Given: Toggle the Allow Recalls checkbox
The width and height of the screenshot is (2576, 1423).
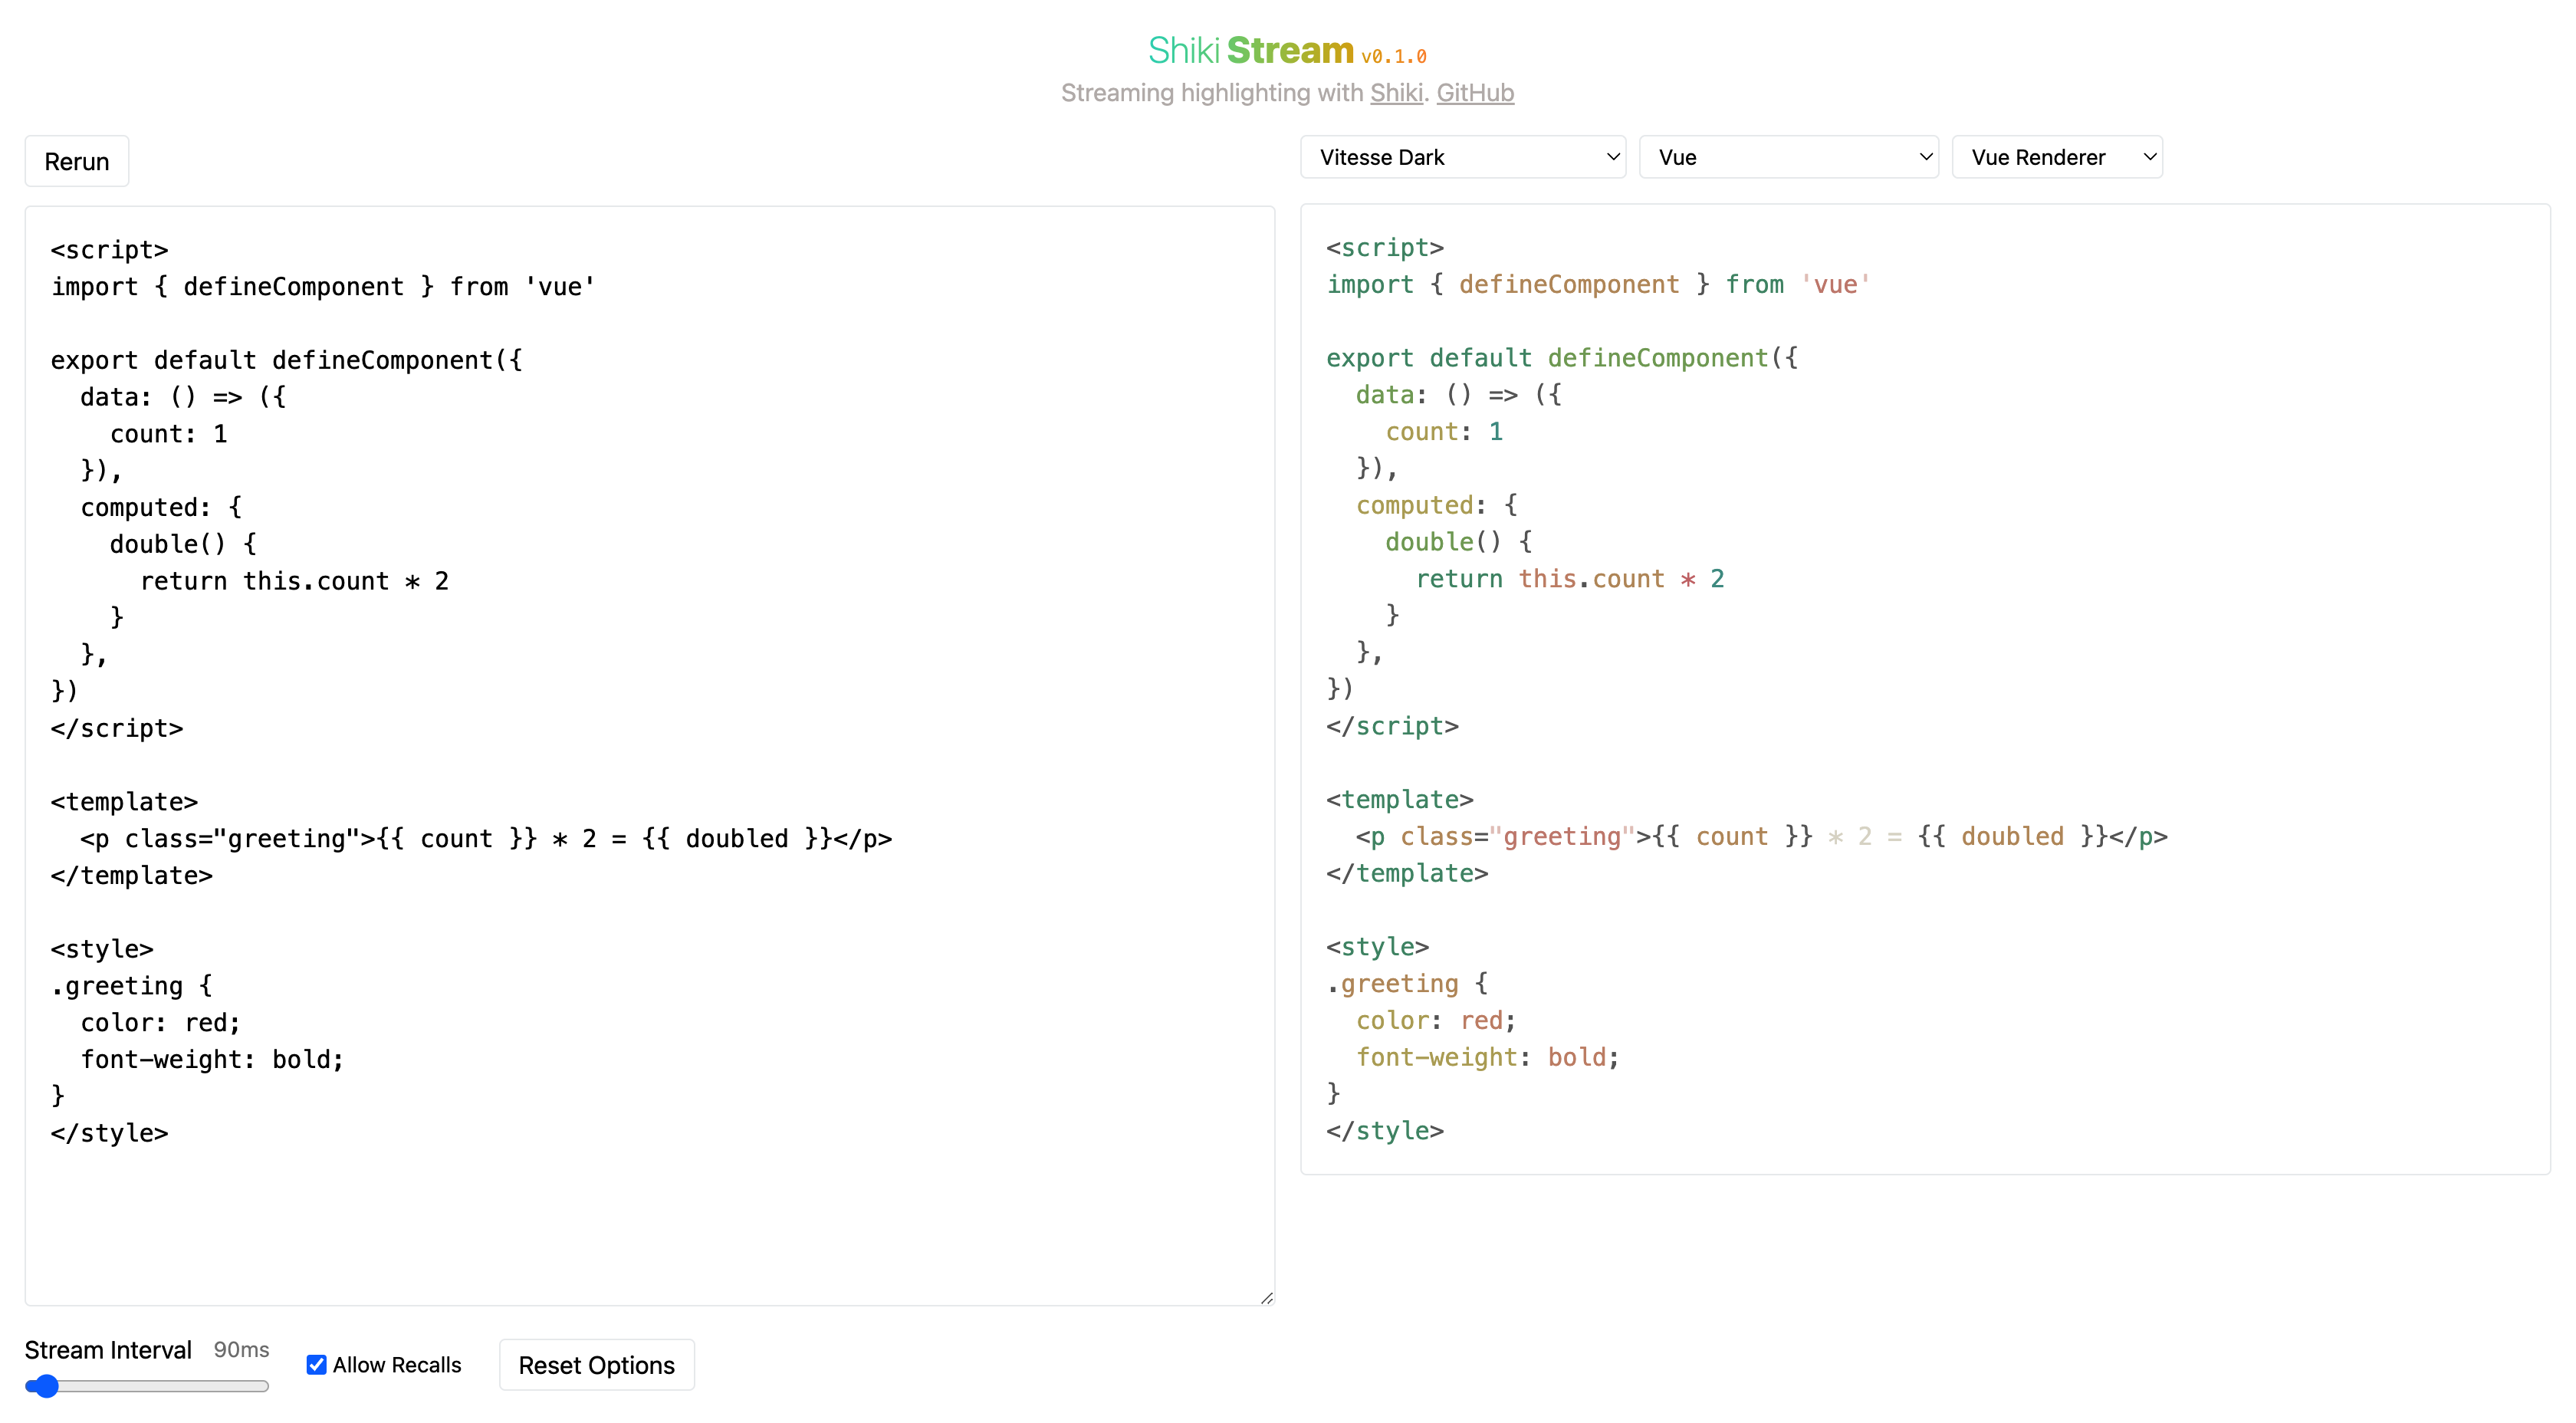Looking at the screenshot, I should [x=316, y=1365].
